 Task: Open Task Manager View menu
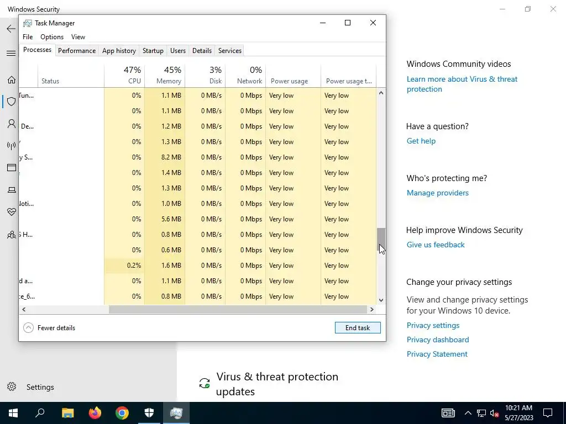tap(78, 37)
